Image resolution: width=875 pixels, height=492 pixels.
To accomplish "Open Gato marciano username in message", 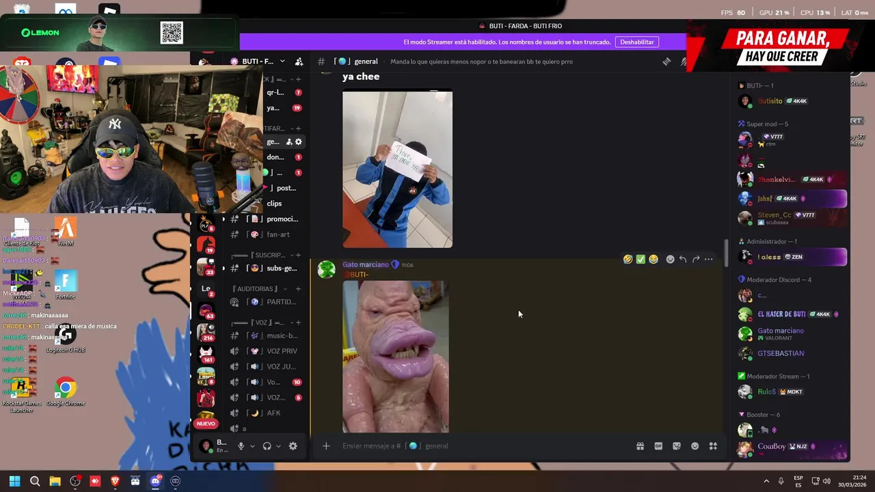I will point(365,264).
